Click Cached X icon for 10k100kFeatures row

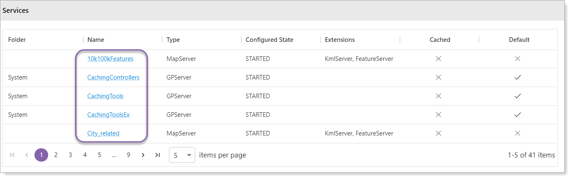438,59
